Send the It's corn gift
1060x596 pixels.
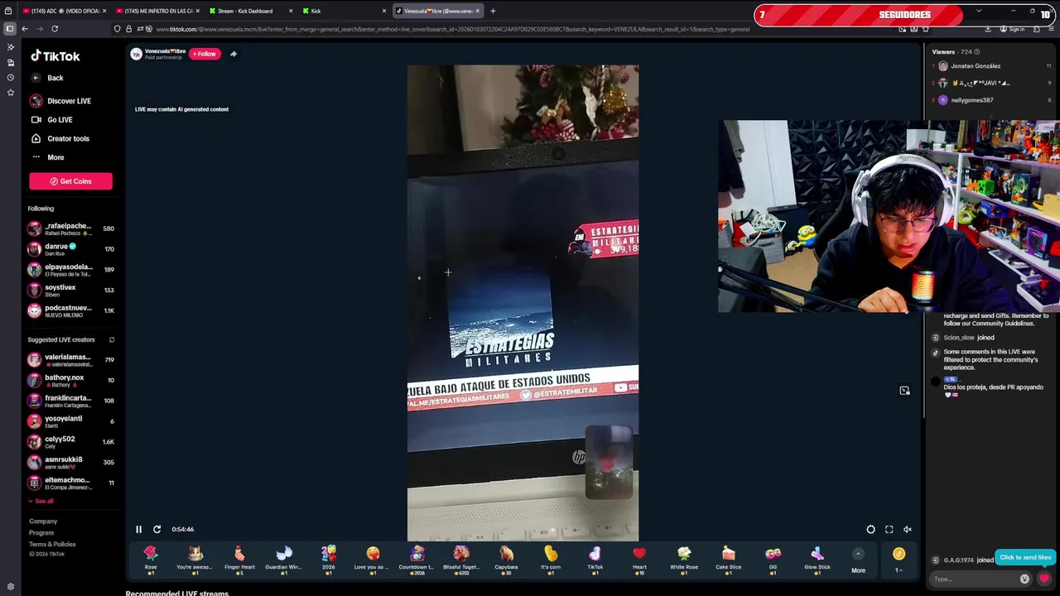(x=551, y=560)
